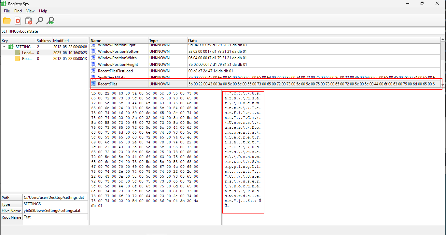Viewport: 446px width, 235px height.
Task: Click the binary icon of WindowPositionWidth
Action: coord(93,58)
